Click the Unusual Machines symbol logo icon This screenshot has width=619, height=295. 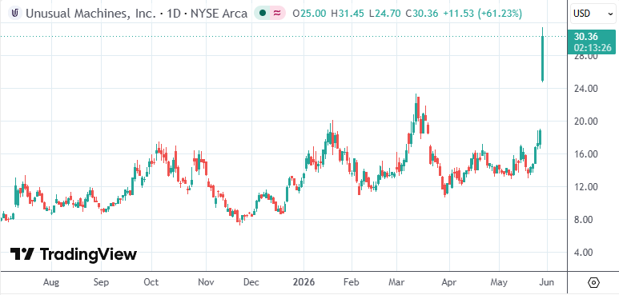pyautogui.click(x=15, y=14)
